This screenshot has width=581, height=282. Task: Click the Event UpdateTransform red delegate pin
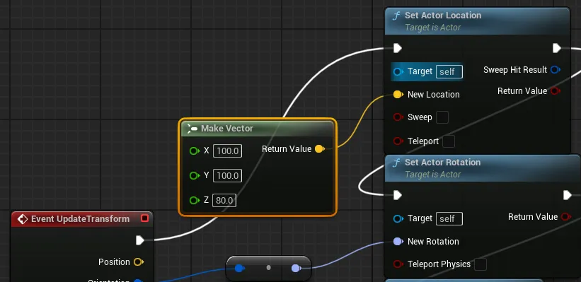[144, 218]
